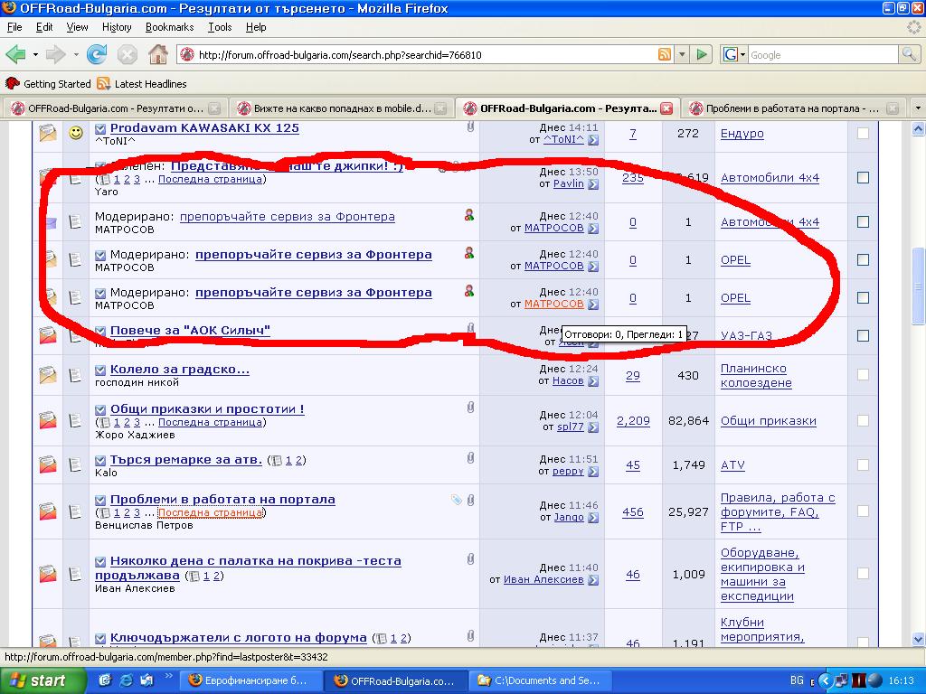Open the Prodavam KAWASAKI KX 125 thread

click(x=204, y=128)
